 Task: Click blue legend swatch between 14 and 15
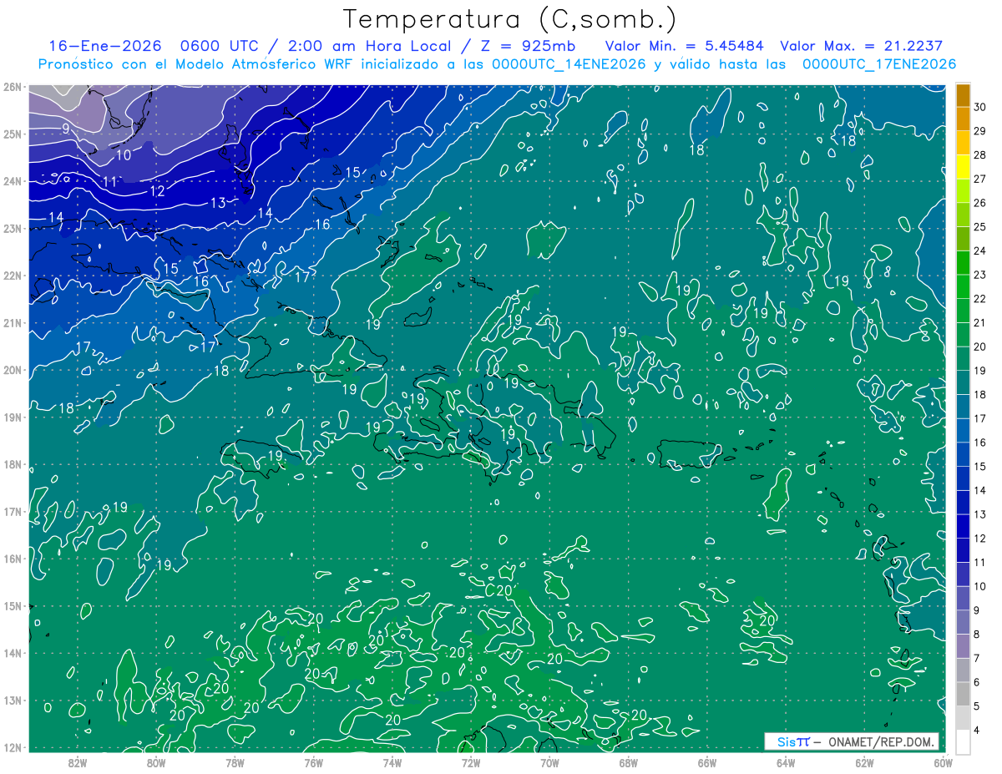(x=962, y=478)
